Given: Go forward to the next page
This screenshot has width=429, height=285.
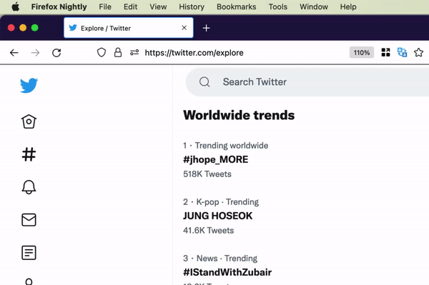Looking at the screenshot, I should click(35, 52).
